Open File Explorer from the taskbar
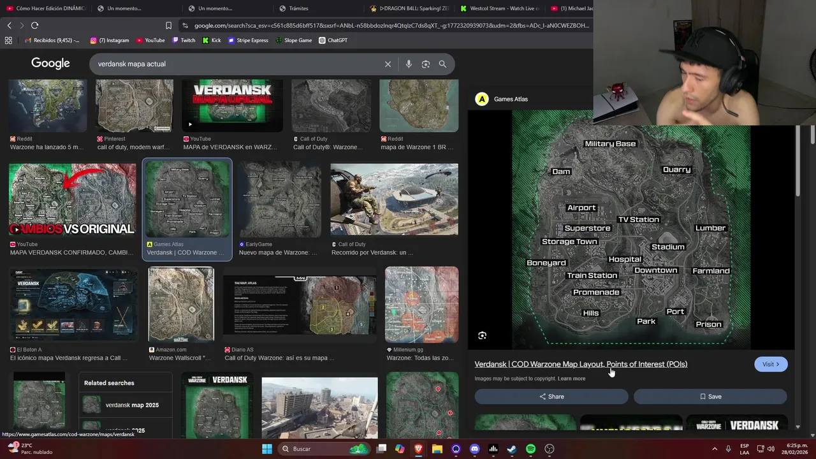The height and width of the screenshot is (459, 816). click(x=437, y=449)
